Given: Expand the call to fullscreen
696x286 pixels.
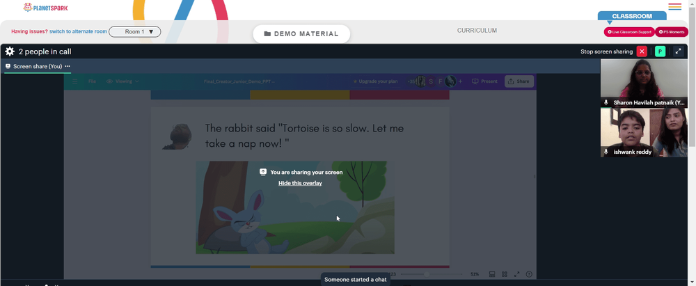Looking at the screenshot, I should point(678,51).
